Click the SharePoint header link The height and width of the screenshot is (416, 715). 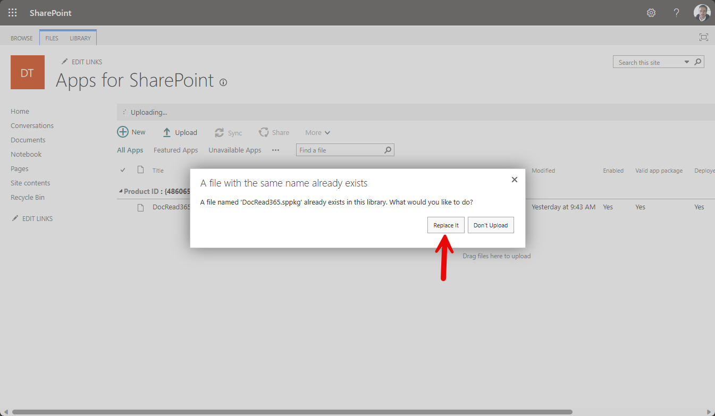(x=51, y=13)
